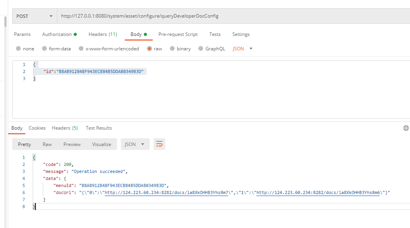
Task: Choose x-www-form-urlencoded body type
Action: click(x=81, y=49)
